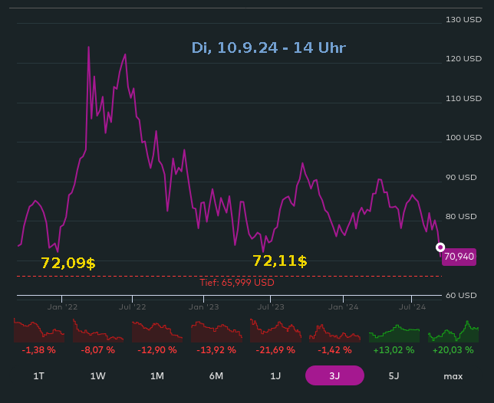Viewport: 494px width, 403px height.
Task: Click the -1,42 % performance value
Action: pos(334,350)
